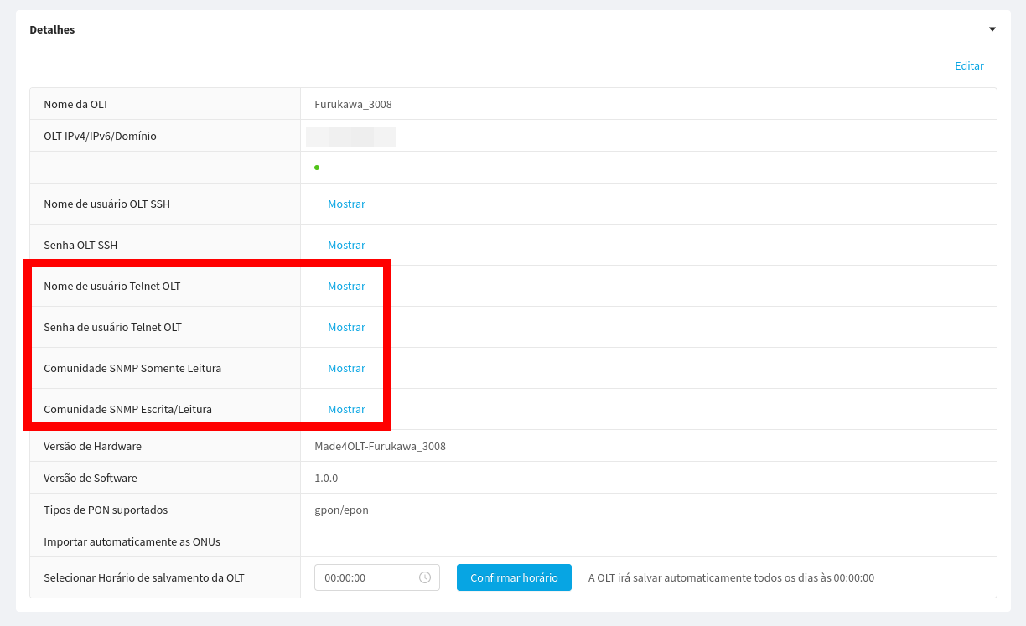
Task: Click the green status dot indicator
Action: click(317, 168)
